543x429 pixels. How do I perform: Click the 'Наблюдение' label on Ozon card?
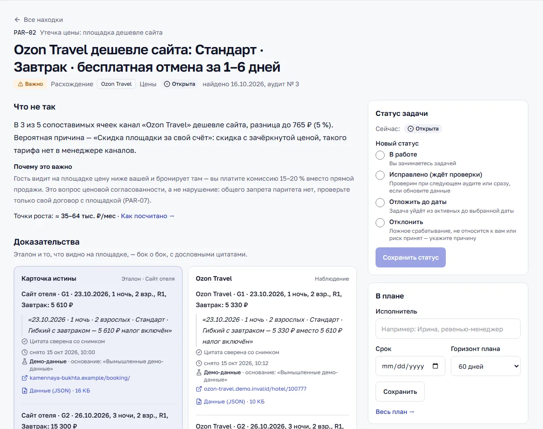click(332, 279)
